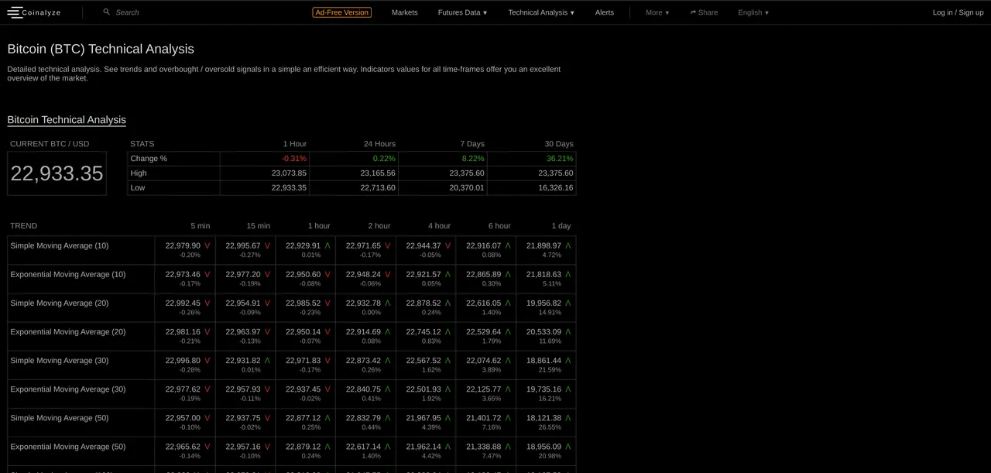Click the red down arrow beside 22,971.83

327,361
